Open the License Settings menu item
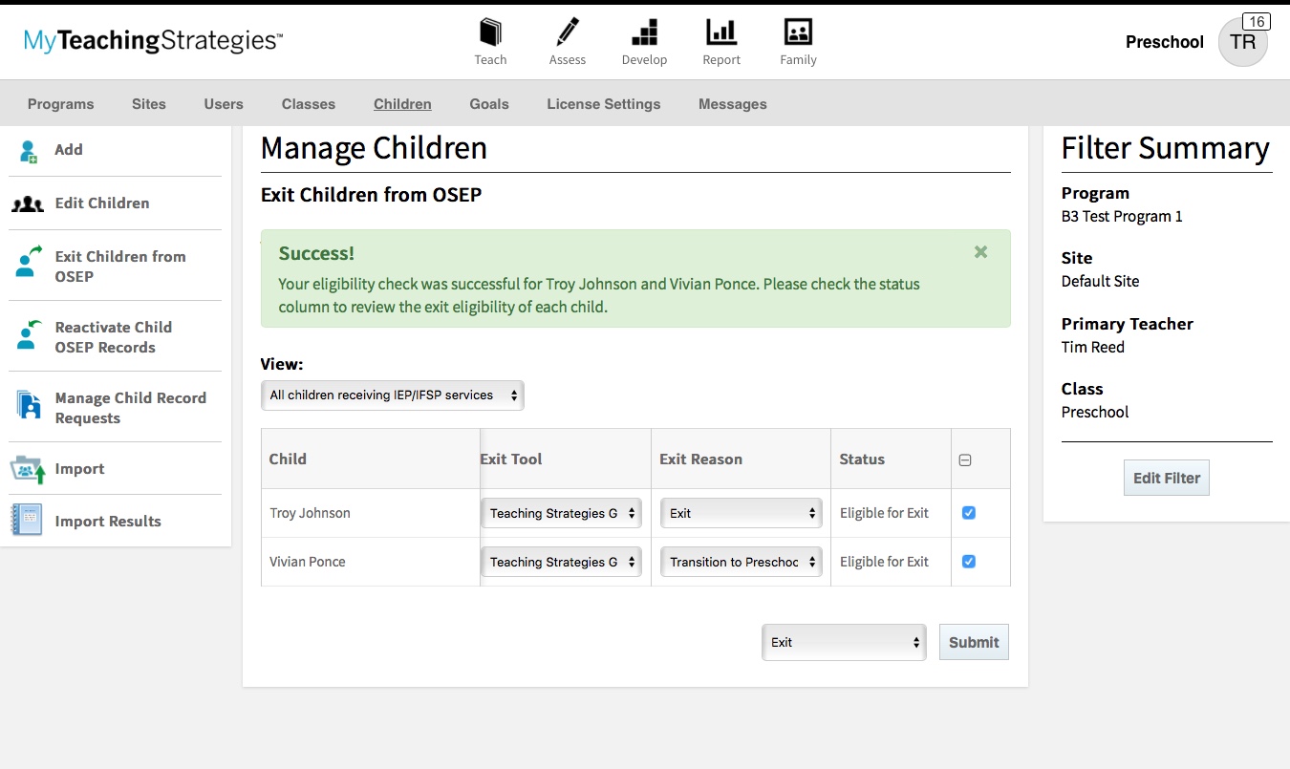 coord(603,104)
